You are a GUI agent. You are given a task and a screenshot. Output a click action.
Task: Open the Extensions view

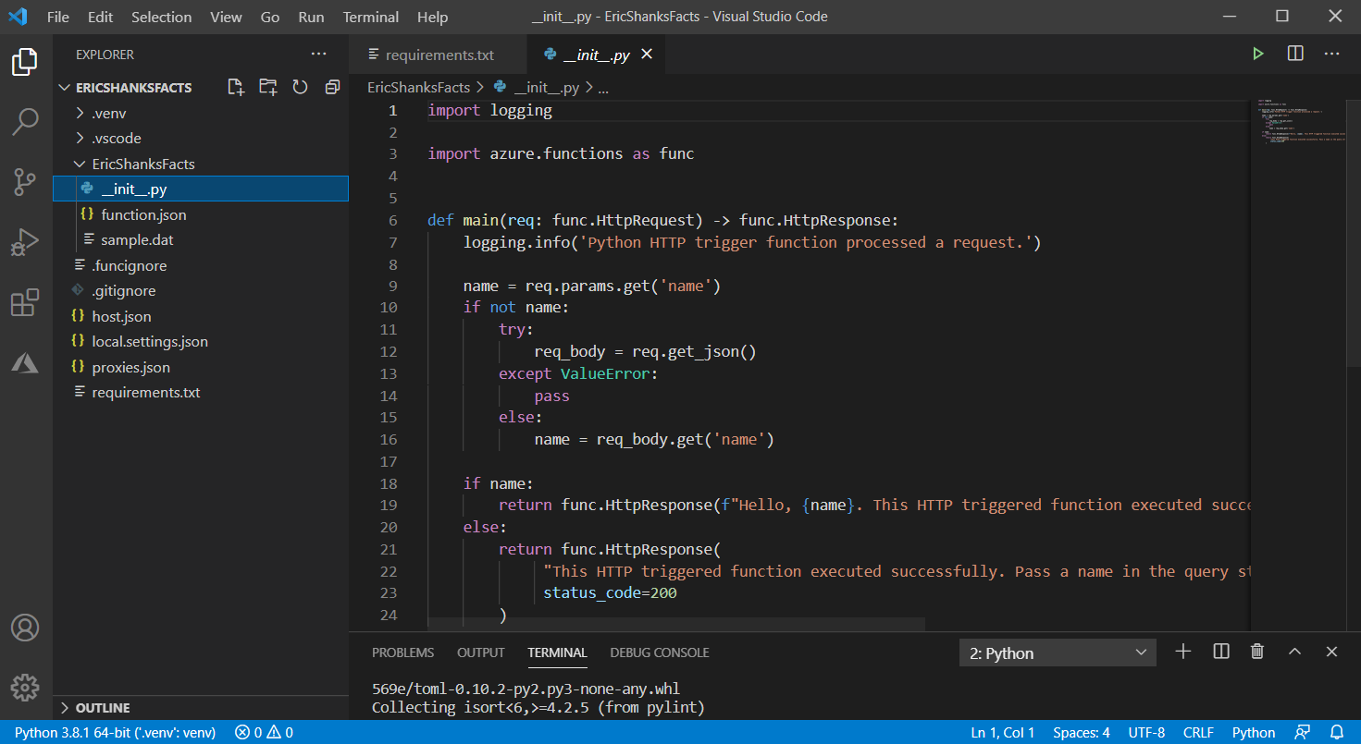tap(25, 303)
